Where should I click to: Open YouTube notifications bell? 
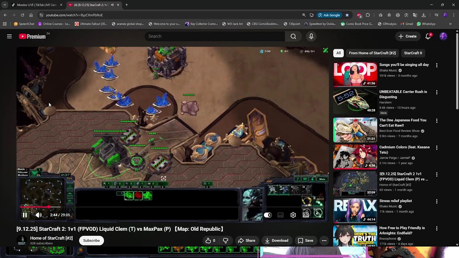(x=428, y=36)
